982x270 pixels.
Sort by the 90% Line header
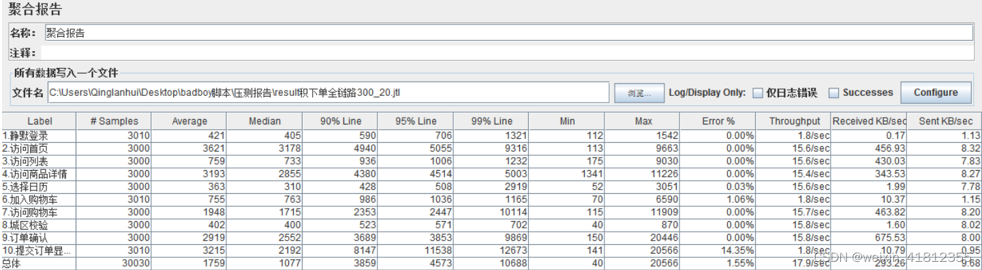click(x=341, y=121)
